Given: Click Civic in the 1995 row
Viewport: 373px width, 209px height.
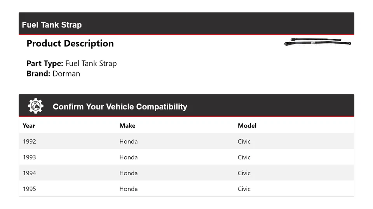Looking at the screenshot, I should (x=244, y=189).
